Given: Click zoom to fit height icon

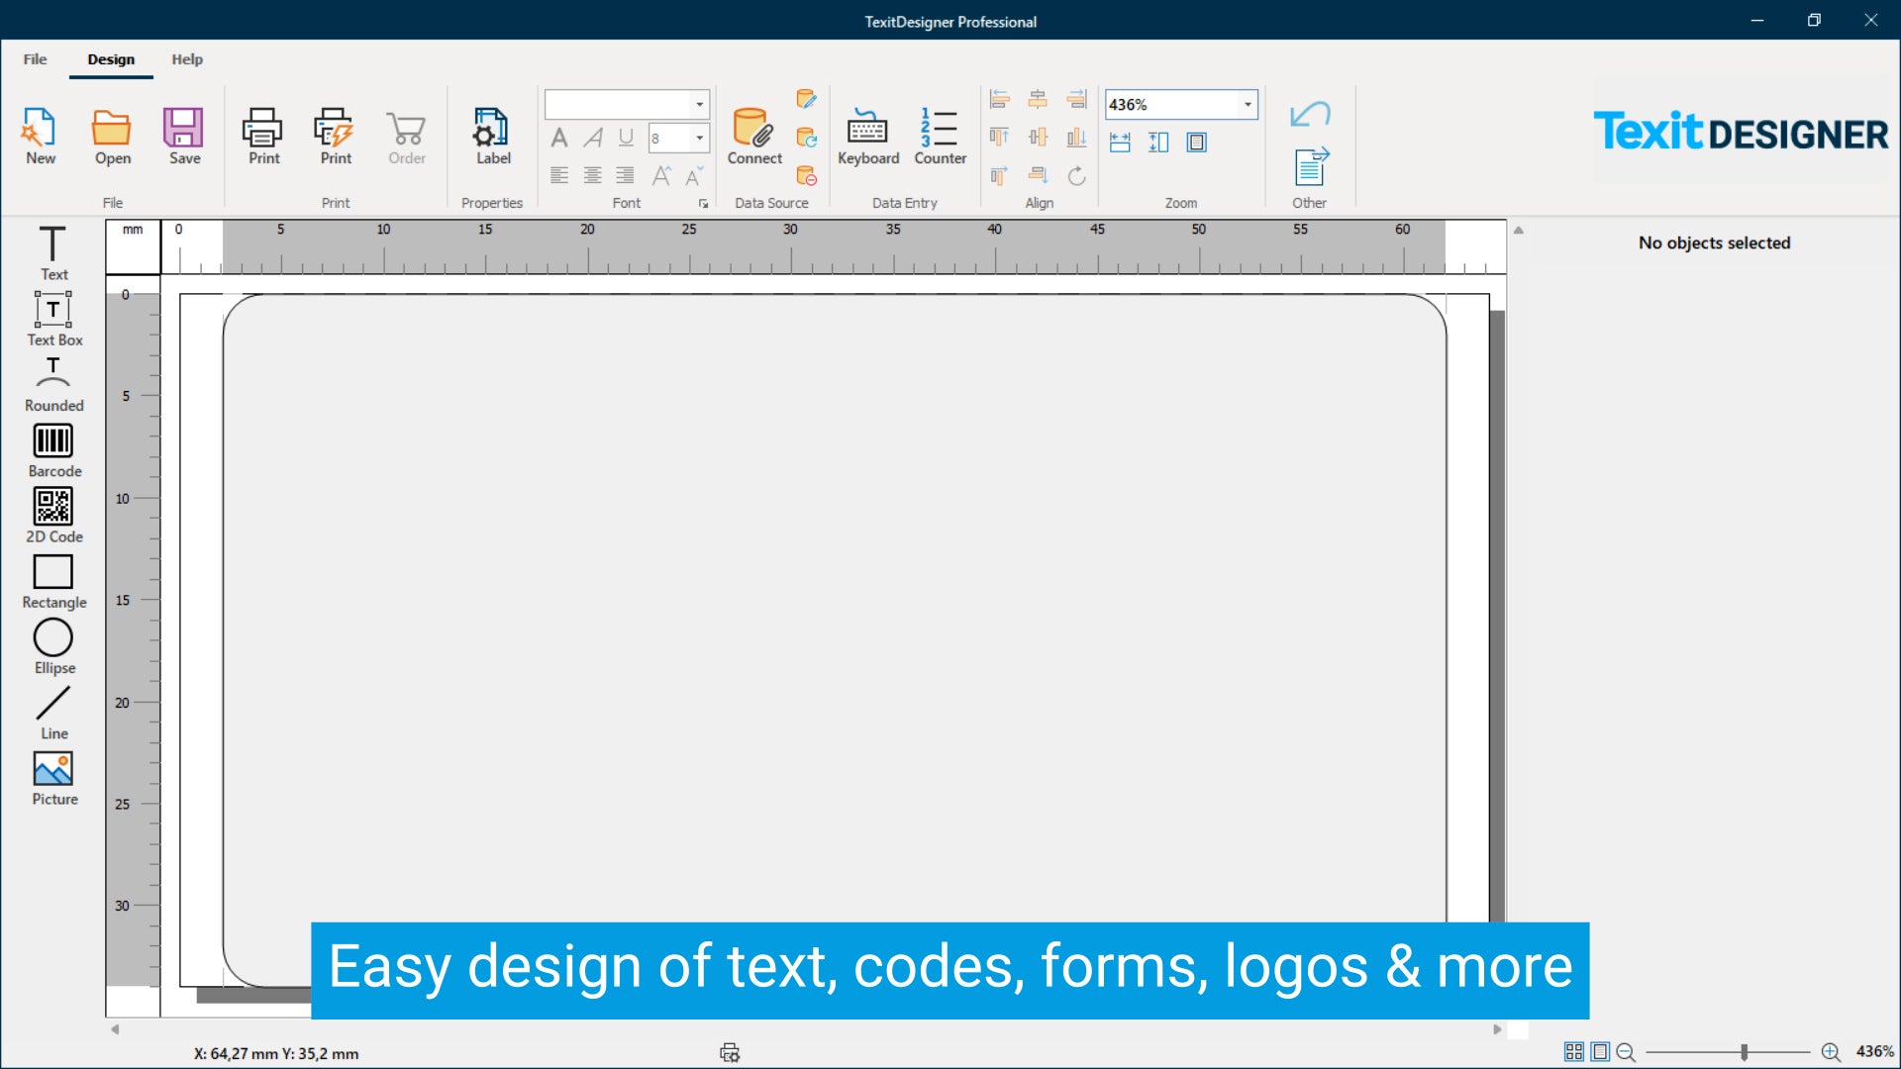Looking at the screenshot, I should (x=1158, y=143).
